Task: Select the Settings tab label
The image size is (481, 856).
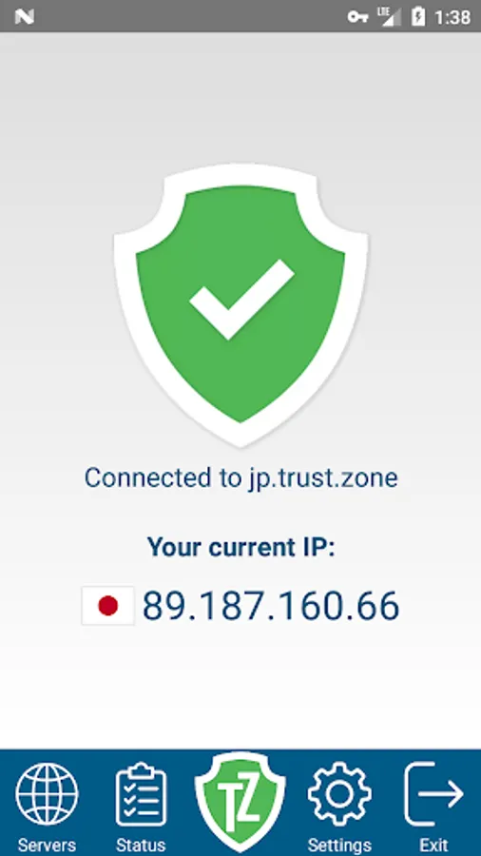Action: pos(339,846)
